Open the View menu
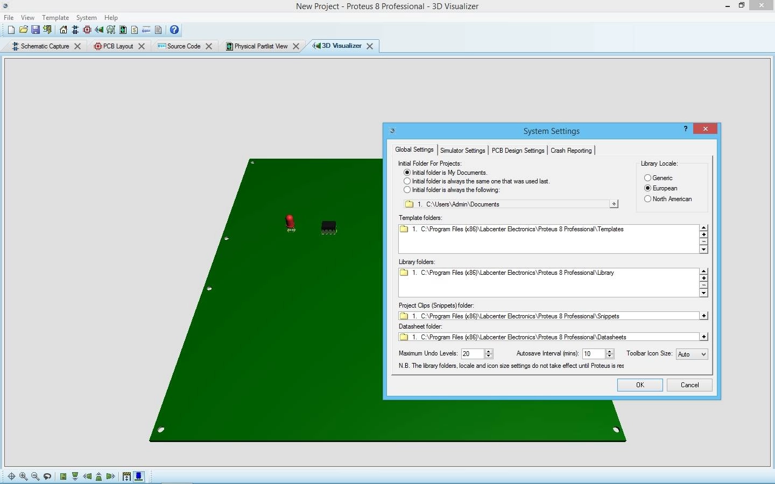The width and height of the screenshot is (775, 484). coord(27,17)
